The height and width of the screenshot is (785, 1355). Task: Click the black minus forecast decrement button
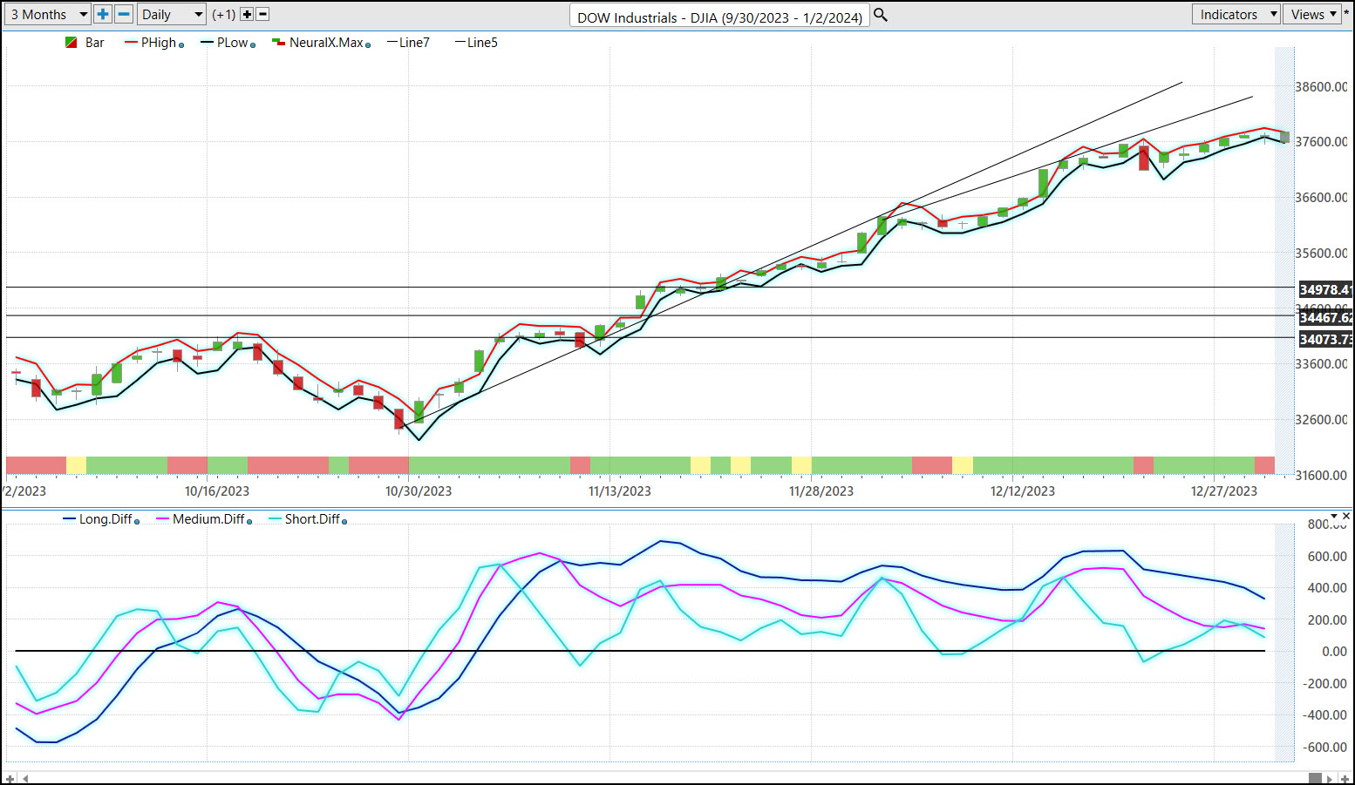click(x=262, y=15)
